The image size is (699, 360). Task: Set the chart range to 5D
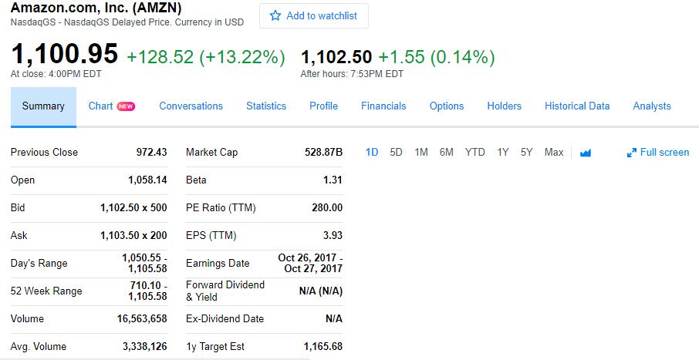[396, 153]
